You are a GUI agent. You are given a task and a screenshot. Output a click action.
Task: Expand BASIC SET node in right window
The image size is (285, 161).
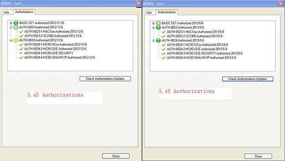[153, 23]
